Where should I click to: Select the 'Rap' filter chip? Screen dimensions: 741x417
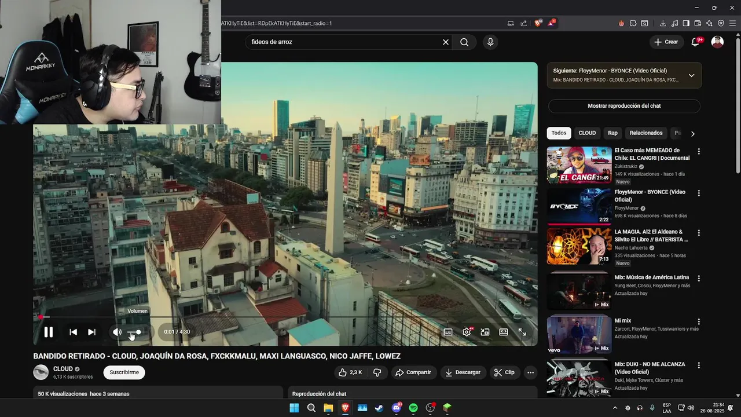click(x=612, y=133)
